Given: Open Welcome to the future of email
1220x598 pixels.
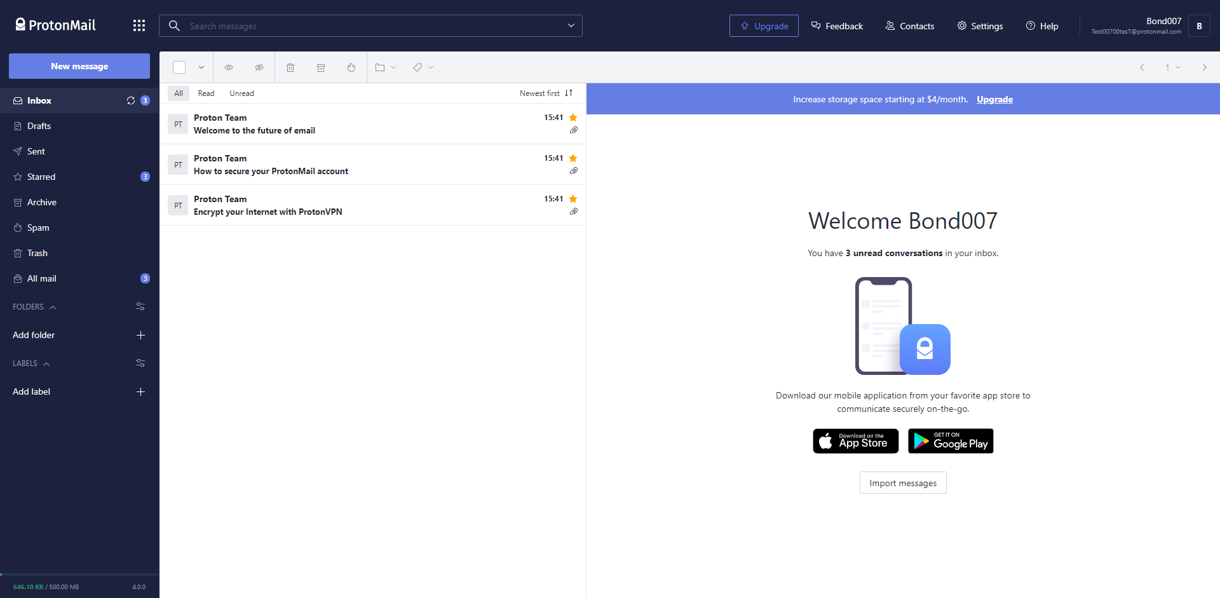Looking at the screenshot, I should (372, 124).
